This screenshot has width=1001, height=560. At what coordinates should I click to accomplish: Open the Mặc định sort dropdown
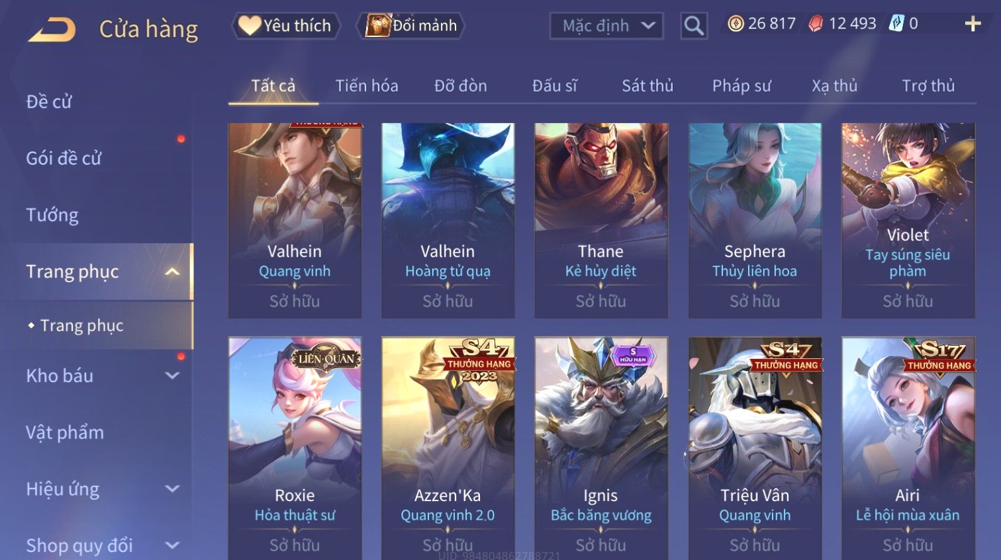click(x=606, y=26)
